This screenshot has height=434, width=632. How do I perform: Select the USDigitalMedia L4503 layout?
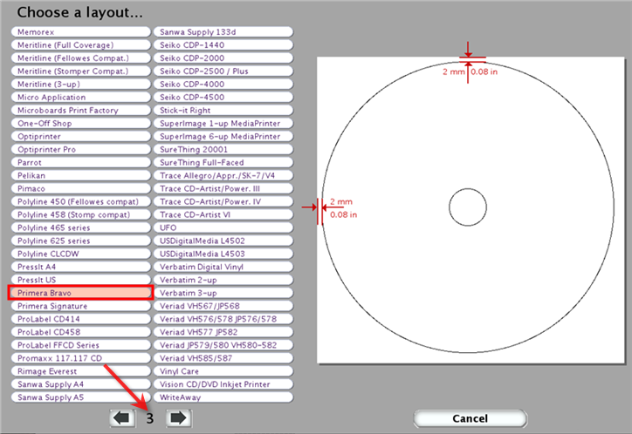click(223, 254)
